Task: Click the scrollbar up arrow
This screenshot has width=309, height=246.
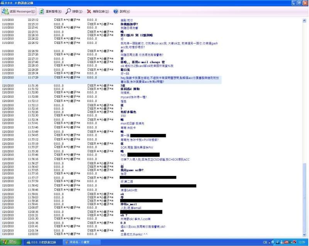Action: click(x=304, y=20)
